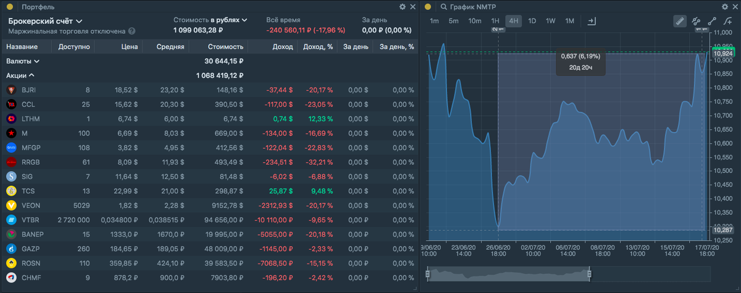
Task: Click the BANEP ticker logo
Action: (11, 235)
